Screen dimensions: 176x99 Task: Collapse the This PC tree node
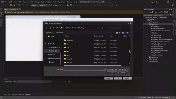(46, 44)
